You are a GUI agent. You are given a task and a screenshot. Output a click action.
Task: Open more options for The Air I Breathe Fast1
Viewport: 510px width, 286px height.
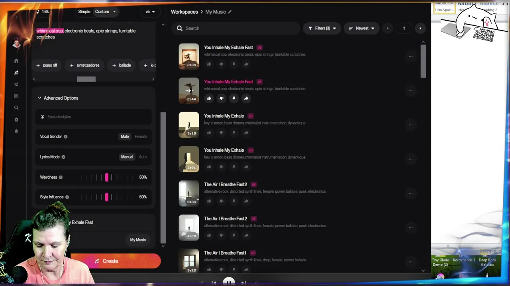(x=410, y=262)
